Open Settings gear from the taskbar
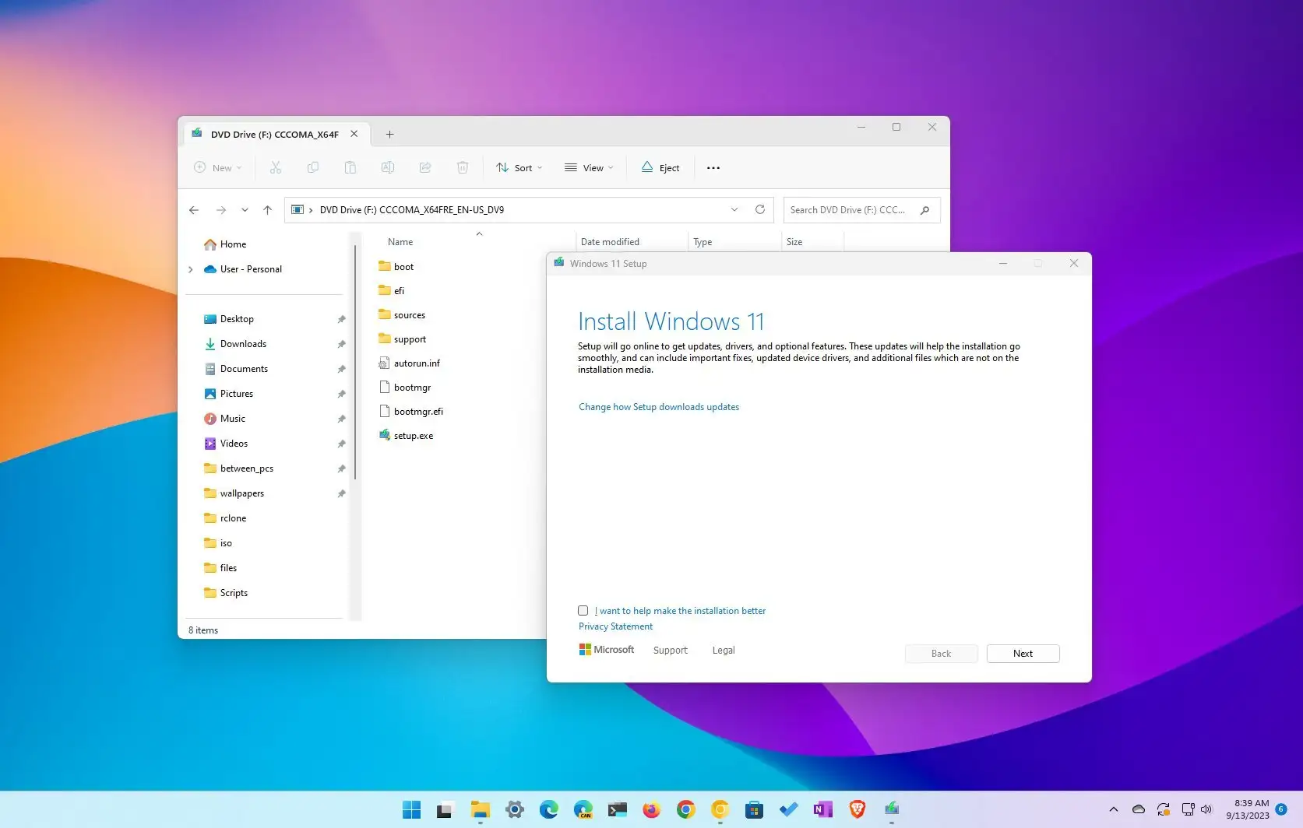The image size is (1303, 828). 515,809
